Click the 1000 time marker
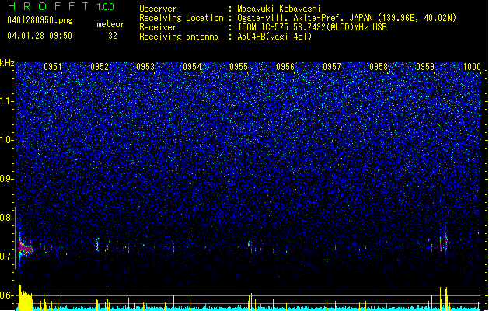Viewport: 489px width, 311px height. (472, 67)
